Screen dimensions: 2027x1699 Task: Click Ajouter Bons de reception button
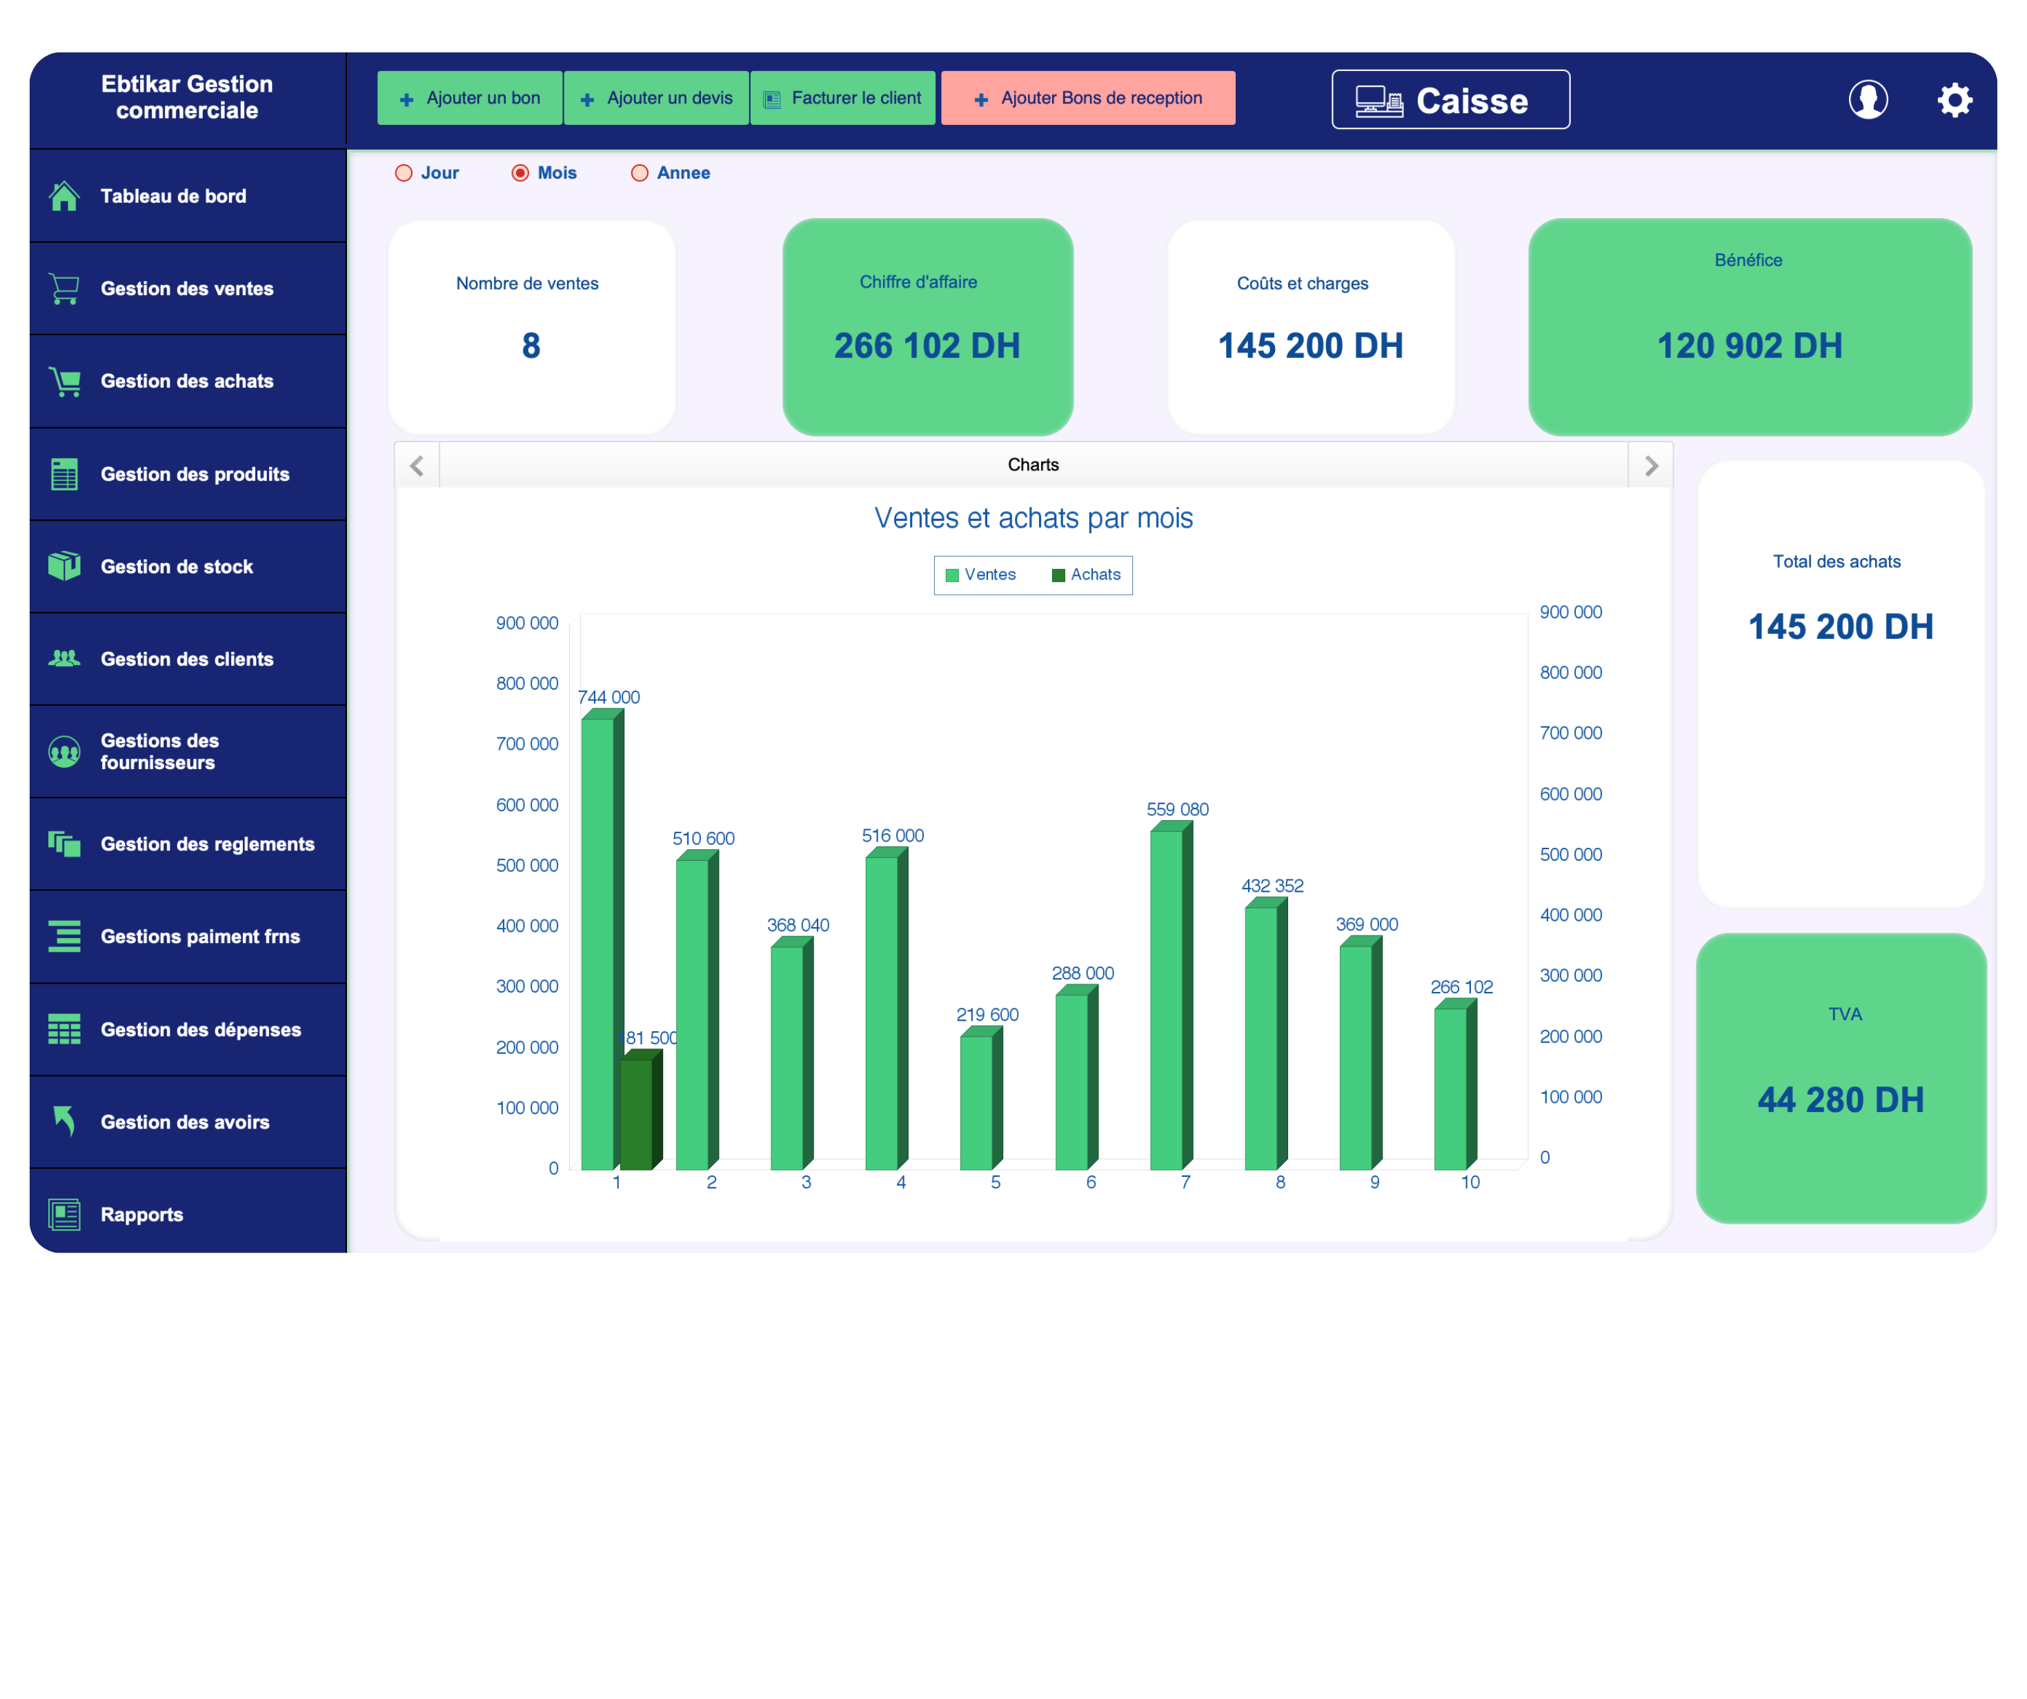[x=1088, y=97]
